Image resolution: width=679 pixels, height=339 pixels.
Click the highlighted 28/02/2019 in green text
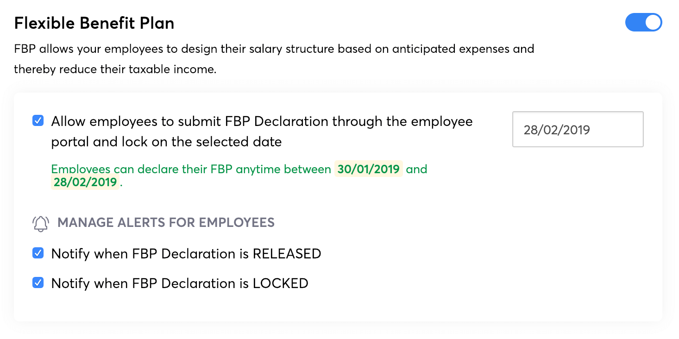pyautogui.click(x=86, y=182)
